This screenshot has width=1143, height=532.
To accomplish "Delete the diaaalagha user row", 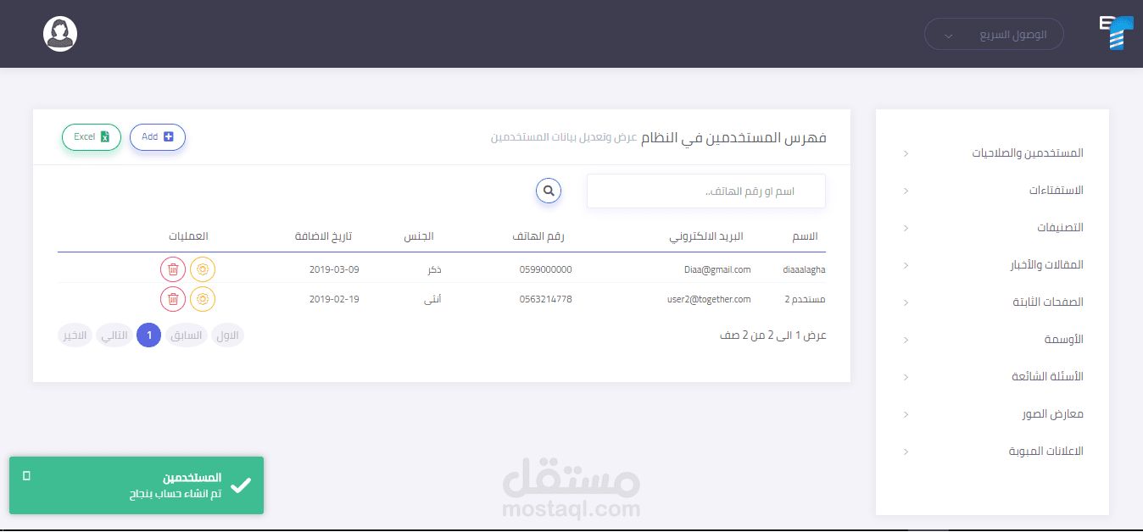I will click(x=173, y=269).
